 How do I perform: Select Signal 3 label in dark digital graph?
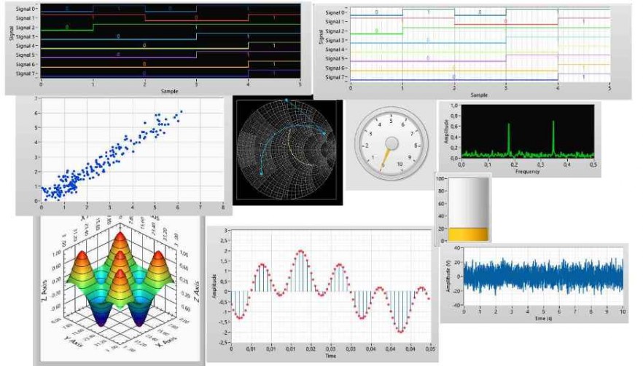(26, 36)
